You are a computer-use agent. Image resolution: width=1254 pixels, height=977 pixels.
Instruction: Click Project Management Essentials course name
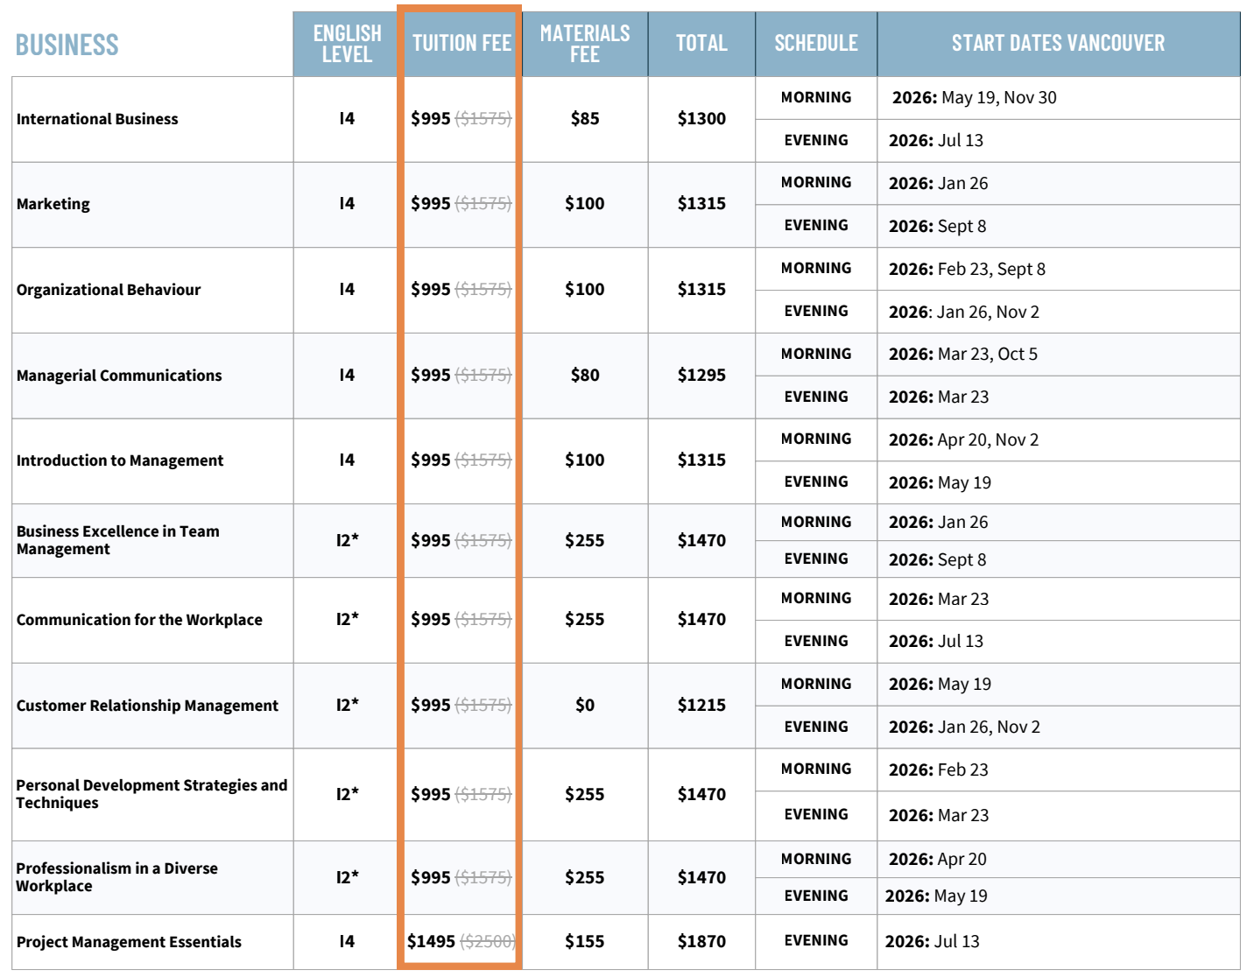pos(129,942)
